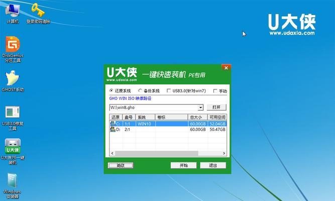The image size is (335, 201).
Task: Click the horizontal scrollbar thumb
Action: click(x=157, y=153)
